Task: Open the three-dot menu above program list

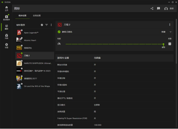Action: coord(51,25)
